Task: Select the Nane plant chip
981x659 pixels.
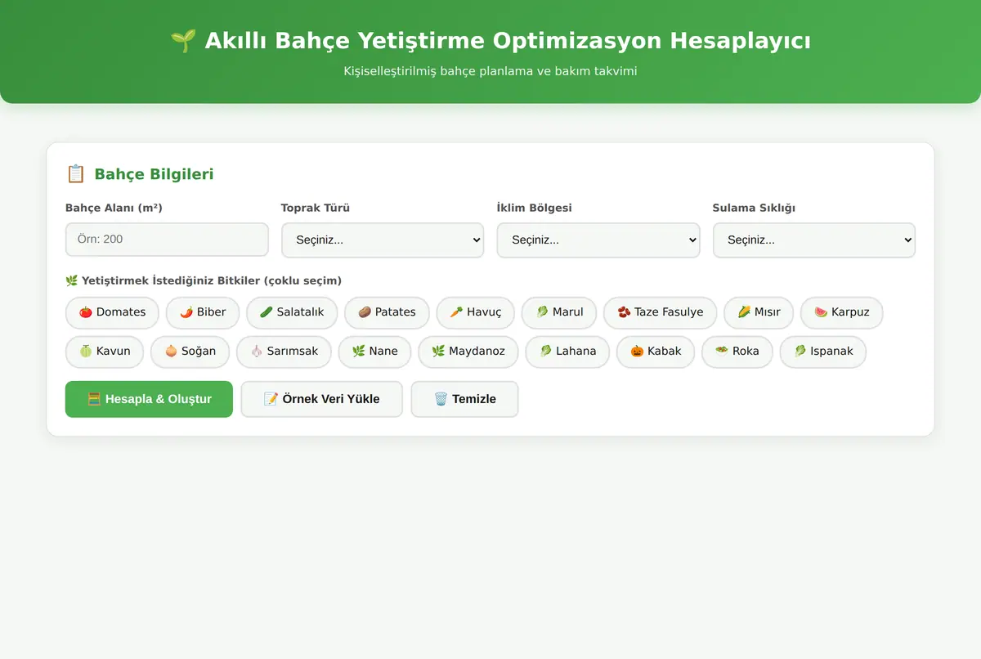Action: pos(374,352)
